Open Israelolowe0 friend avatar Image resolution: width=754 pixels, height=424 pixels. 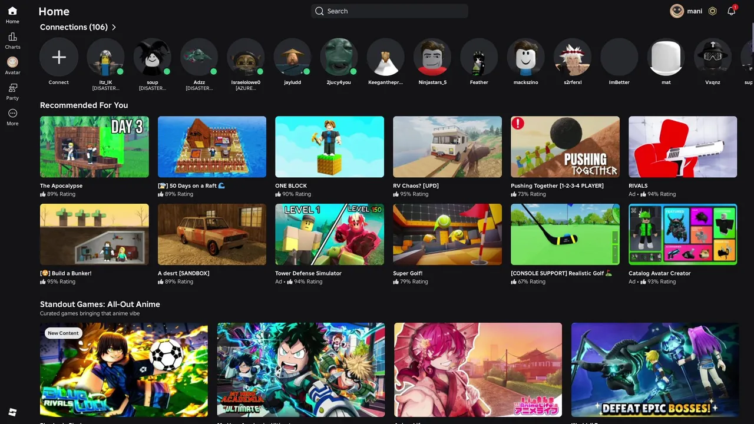[x=246, y=57]
